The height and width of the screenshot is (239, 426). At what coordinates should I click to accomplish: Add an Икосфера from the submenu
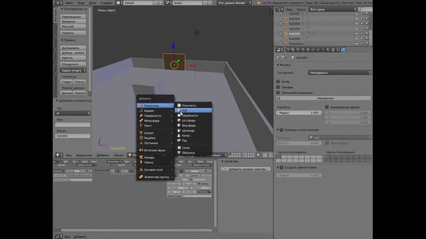193,125
